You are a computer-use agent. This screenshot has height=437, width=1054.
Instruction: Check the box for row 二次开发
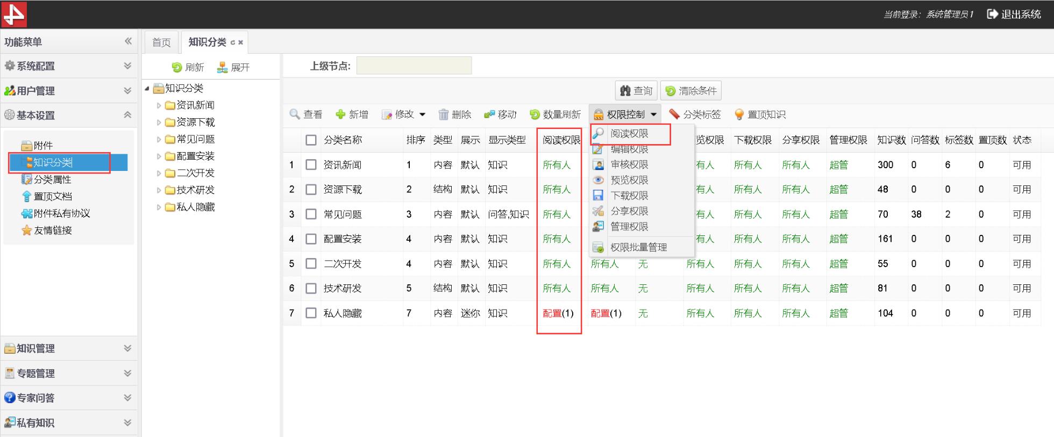coord(311,263)
